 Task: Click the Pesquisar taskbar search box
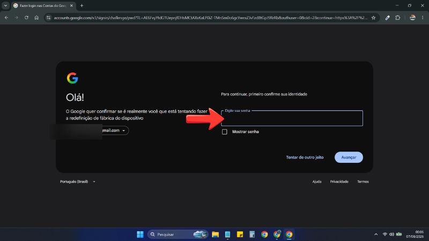click(178, 235)
